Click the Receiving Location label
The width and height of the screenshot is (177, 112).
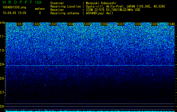66,7
